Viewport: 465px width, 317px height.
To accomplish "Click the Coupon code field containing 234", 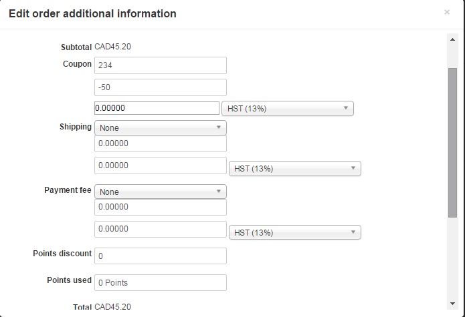I will click(x=161, y=65).
